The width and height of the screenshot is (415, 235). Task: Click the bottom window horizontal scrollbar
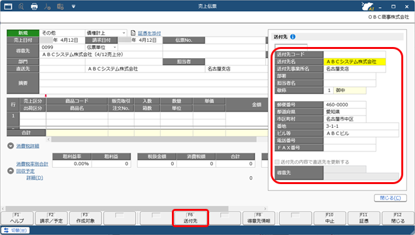pos(117,209)
